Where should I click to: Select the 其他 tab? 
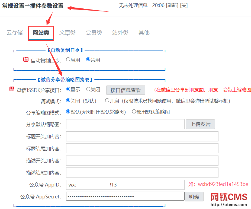(144, 32)
